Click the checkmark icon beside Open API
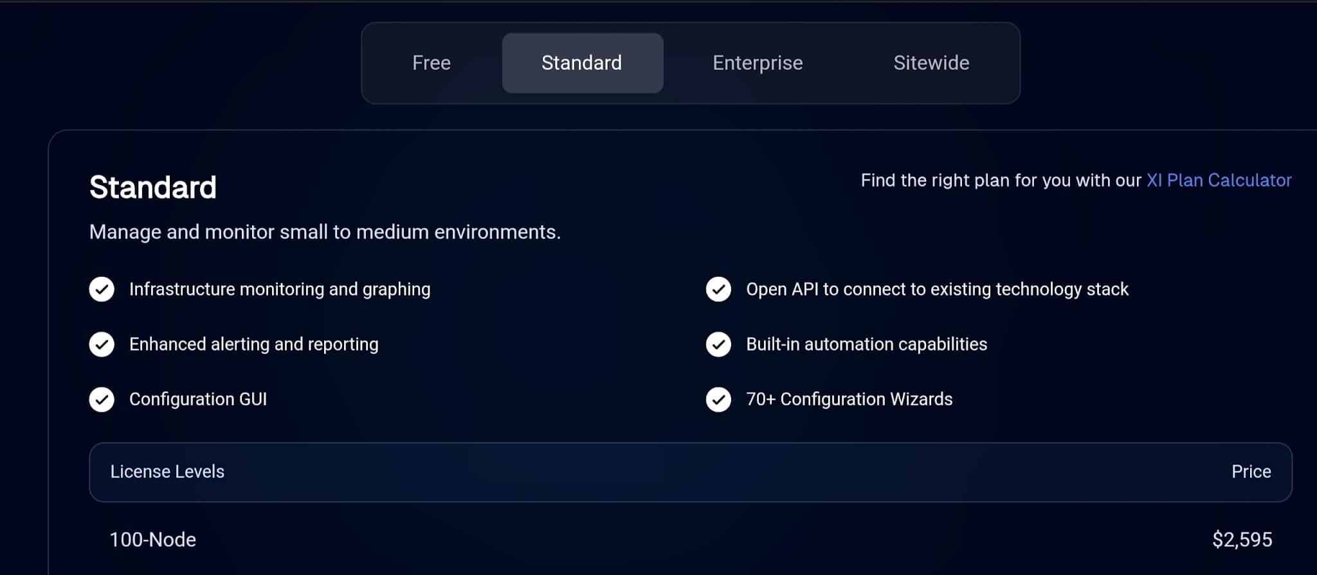 [718, 289]
